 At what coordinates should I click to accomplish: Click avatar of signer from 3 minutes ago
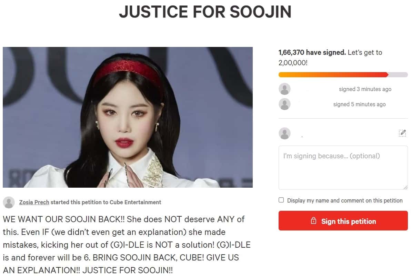pyautogui.click(x=284, y=89)
